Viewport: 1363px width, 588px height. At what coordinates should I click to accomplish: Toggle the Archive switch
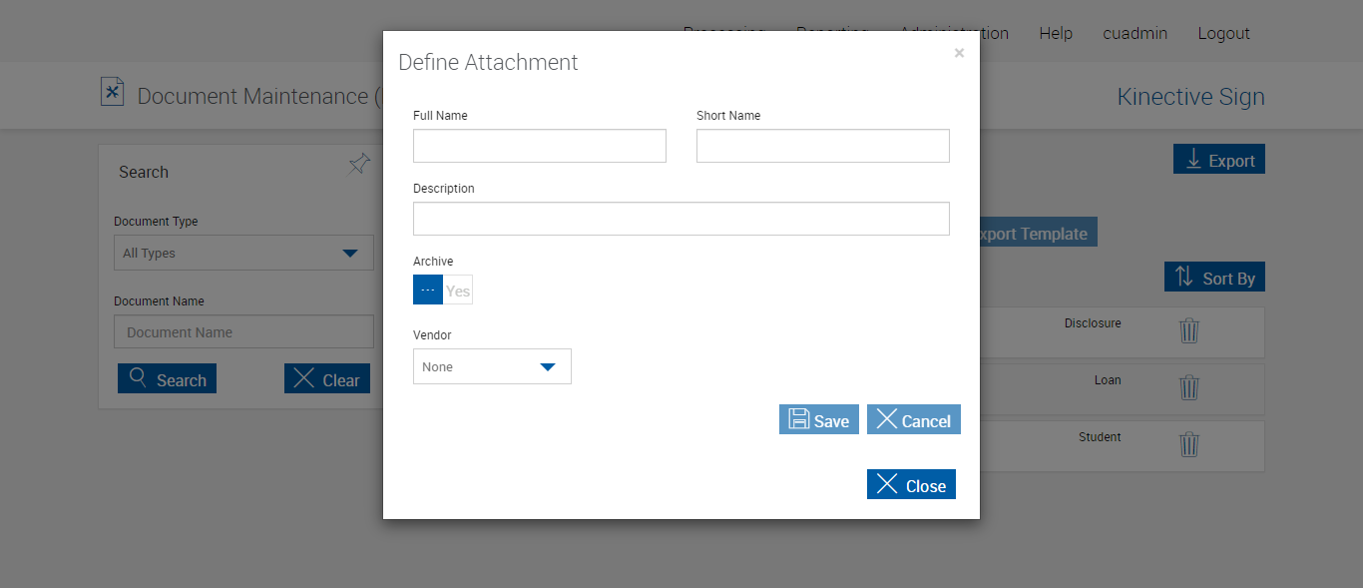pyautogui.click(x=443, y=291)
